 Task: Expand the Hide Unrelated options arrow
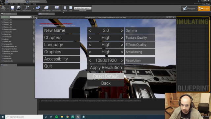point(33,9)
